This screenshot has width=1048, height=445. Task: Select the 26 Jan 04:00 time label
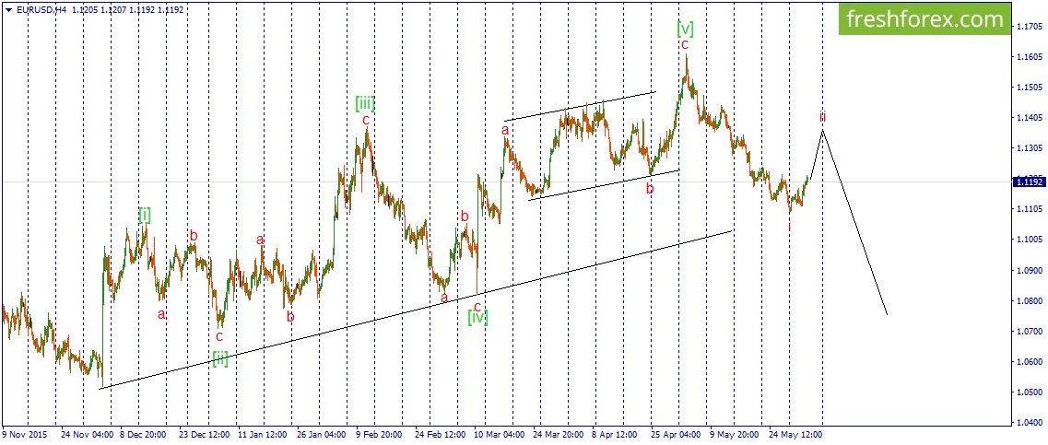323,434
